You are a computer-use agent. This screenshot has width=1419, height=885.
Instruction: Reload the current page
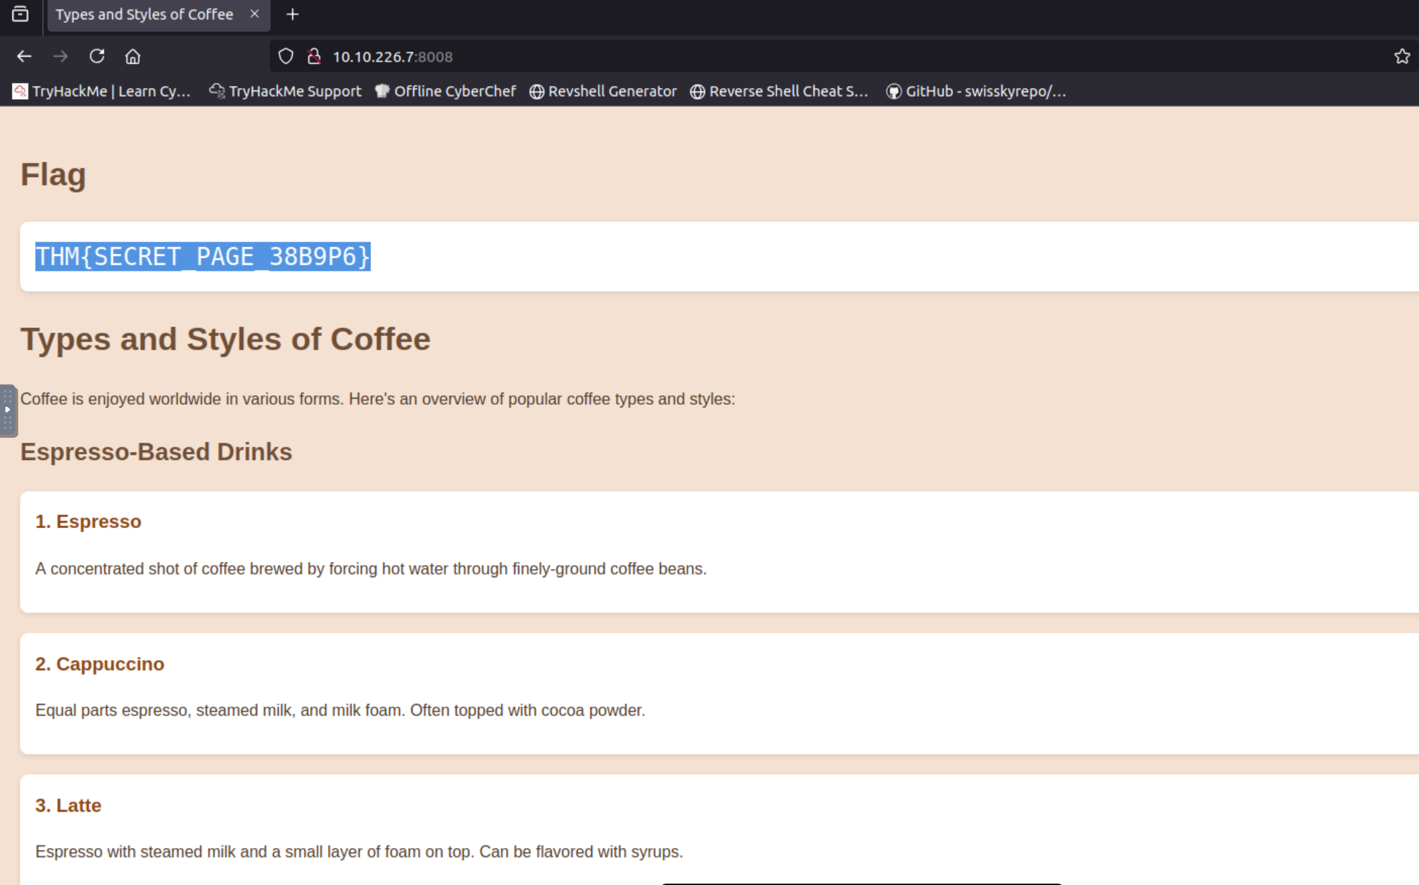coord(97,57)
